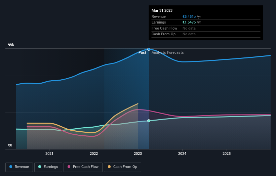
Task: Click the 2022 x-axis label
Action: pos(94,154)
